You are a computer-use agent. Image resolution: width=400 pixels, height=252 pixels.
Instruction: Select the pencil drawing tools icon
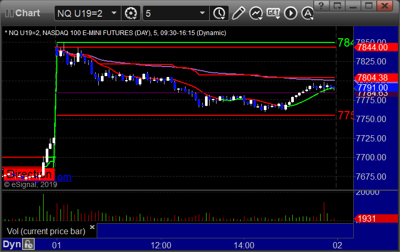(x=239, y=13)
